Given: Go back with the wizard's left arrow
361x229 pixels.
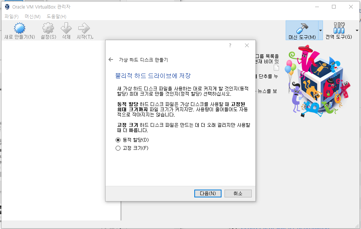Looking at the screenshot, I should coord(111,59).
